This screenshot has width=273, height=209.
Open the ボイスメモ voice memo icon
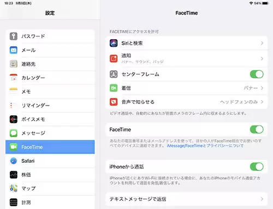point(14,119)
